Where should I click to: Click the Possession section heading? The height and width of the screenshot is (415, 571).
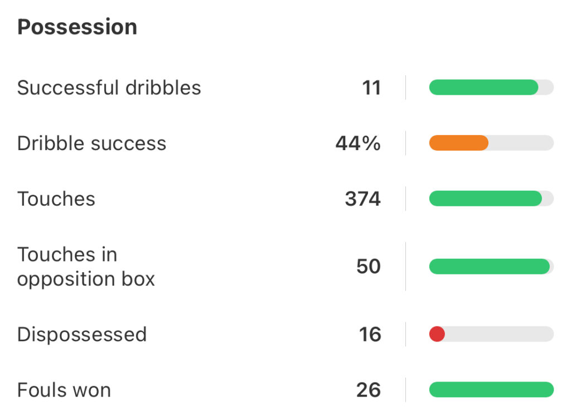coord(77,27)
